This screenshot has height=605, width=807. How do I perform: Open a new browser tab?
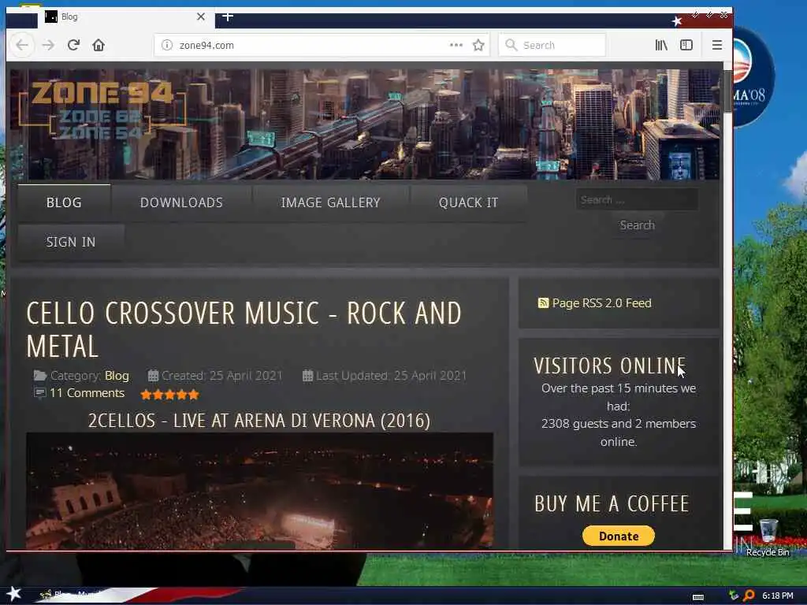[x=228, y=17]
